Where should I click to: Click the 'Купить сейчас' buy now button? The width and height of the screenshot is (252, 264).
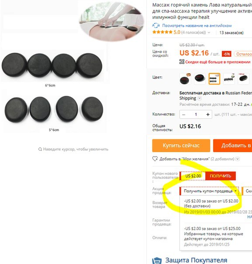[181, 146]
